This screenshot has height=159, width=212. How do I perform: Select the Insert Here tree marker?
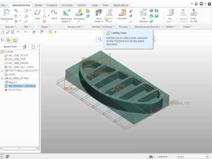click(13, 90)
